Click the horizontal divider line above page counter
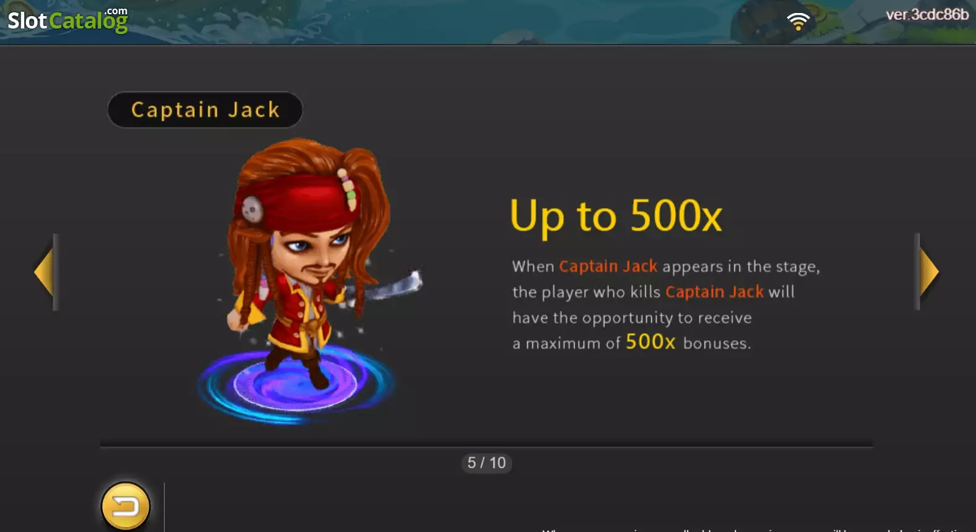The width and height of the screenshot is (976, 532). pyautogui.click(x=487, y=445)
